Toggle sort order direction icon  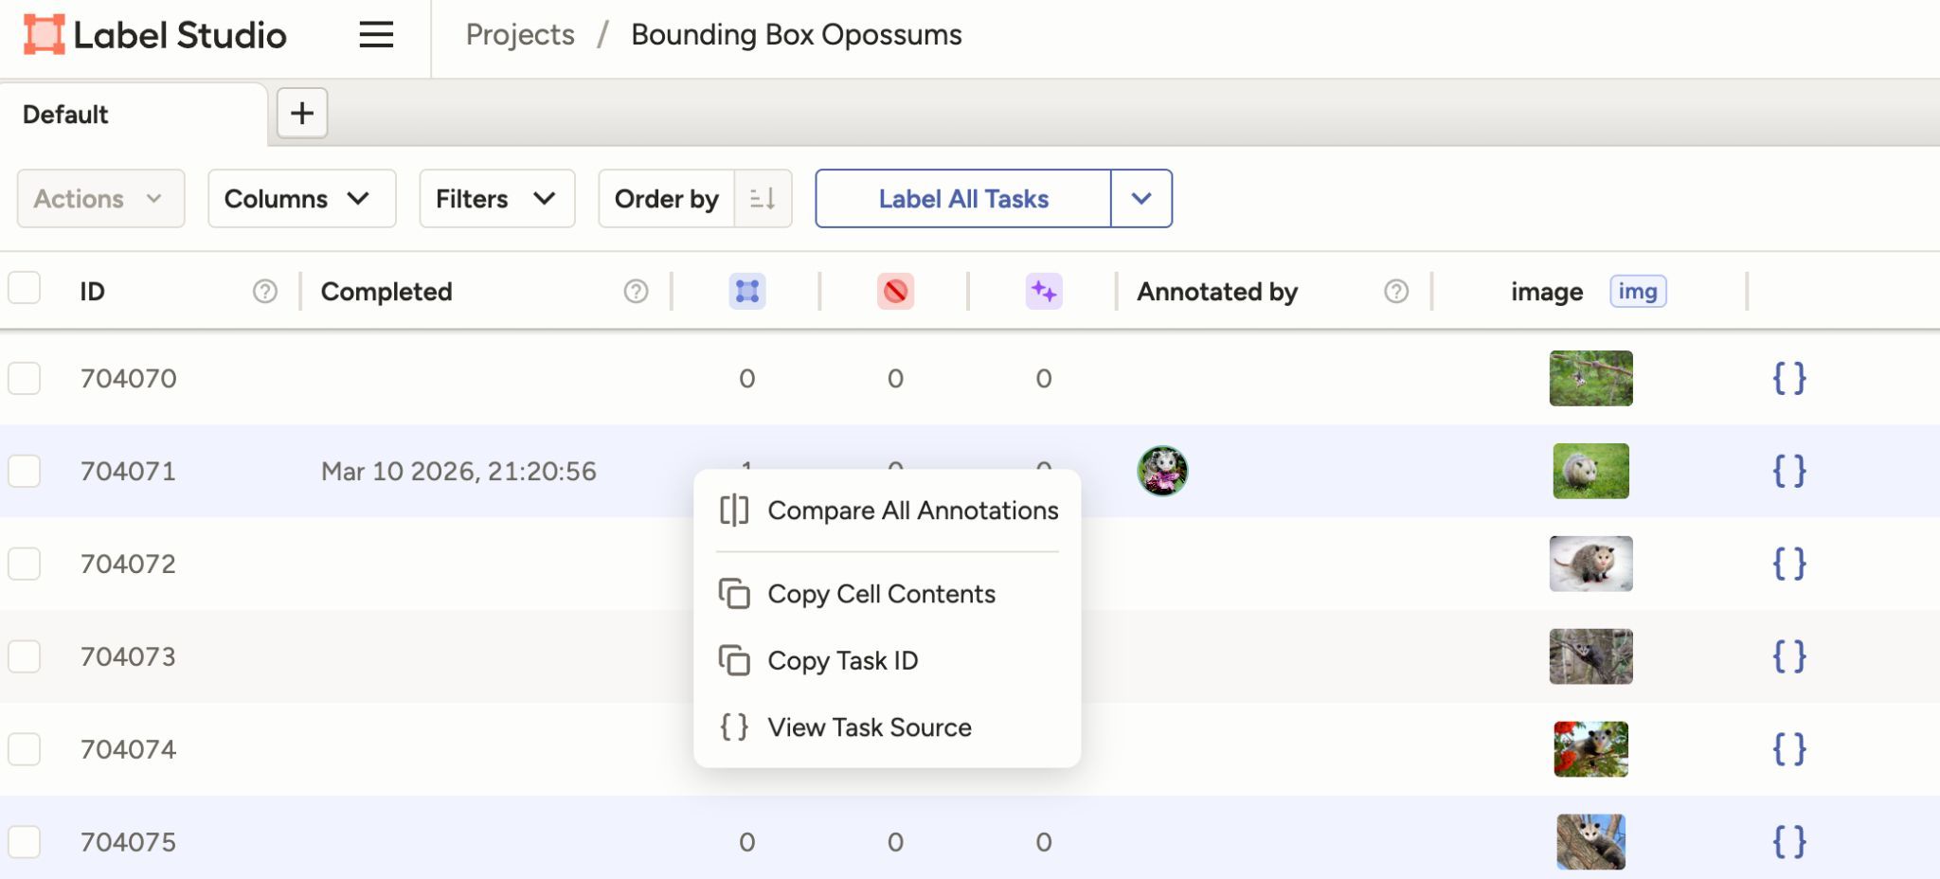pos(763,199)
